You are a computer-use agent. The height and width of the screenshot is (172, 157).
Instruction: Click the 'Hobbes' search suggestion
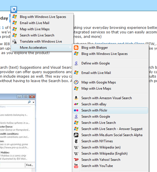(x=5, y=152)
